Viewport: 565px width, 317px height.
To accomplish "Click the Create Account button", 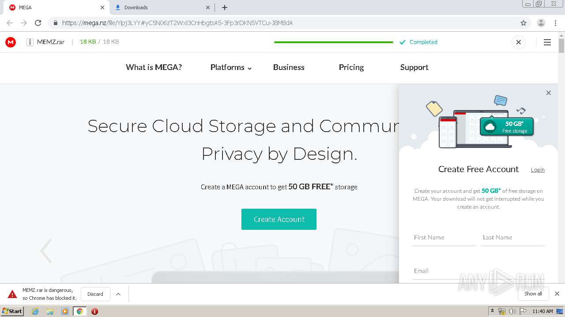I will [x=279, y=219].
